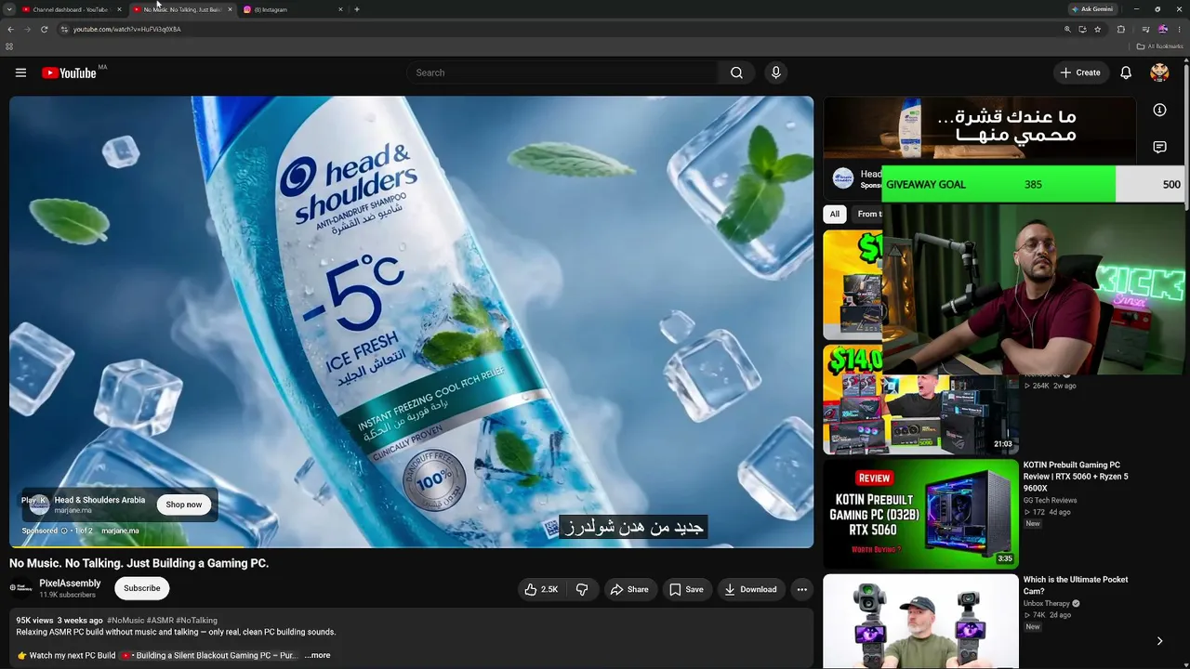Start voice search with the microphone icon

(x=775, y=72)
